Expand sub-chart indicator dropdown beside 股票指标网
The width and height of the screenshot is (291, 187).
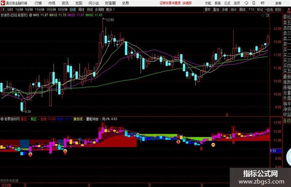click(x=2, y=119)
